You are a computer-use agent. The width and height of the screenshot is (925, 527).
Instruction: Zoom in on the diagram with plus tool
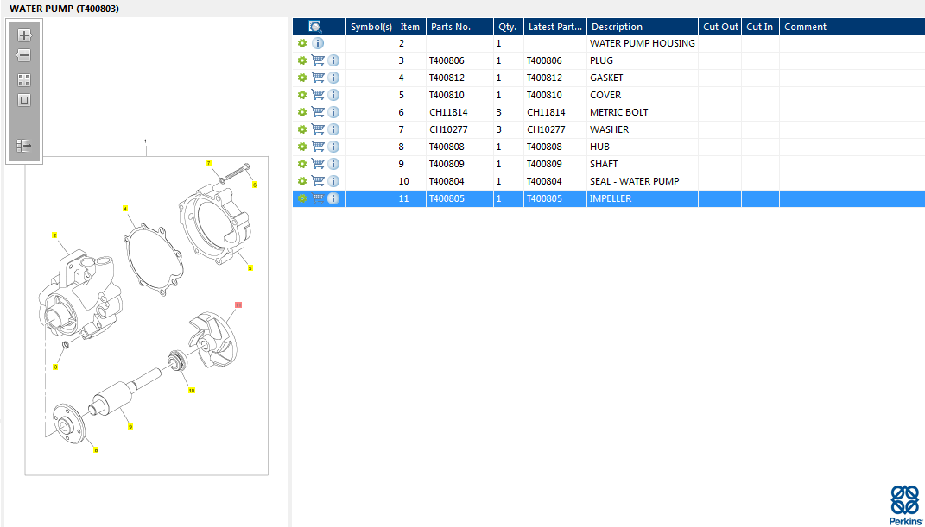(24, 35)
